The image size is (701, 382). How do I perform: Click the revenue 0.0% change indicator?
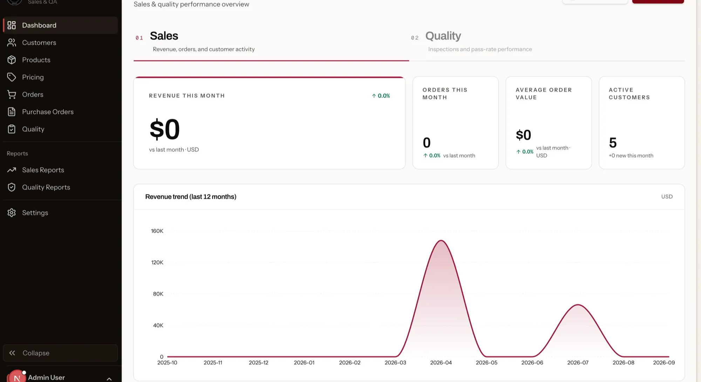point(381,96)
